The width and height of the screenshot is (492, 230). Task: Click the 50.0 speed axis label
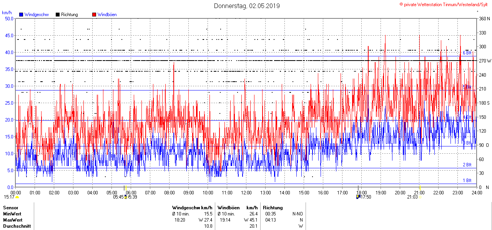point(9,18)
